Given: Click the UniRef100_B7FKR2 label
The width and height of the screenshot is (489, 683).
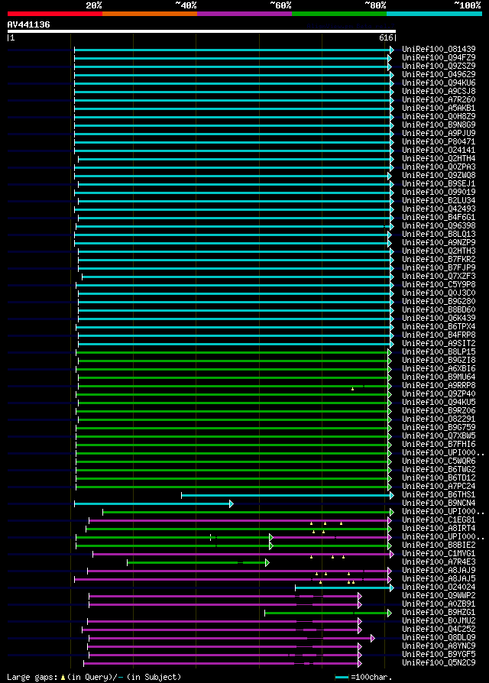Looking at the screenshot, I should (x=439, y=260).
